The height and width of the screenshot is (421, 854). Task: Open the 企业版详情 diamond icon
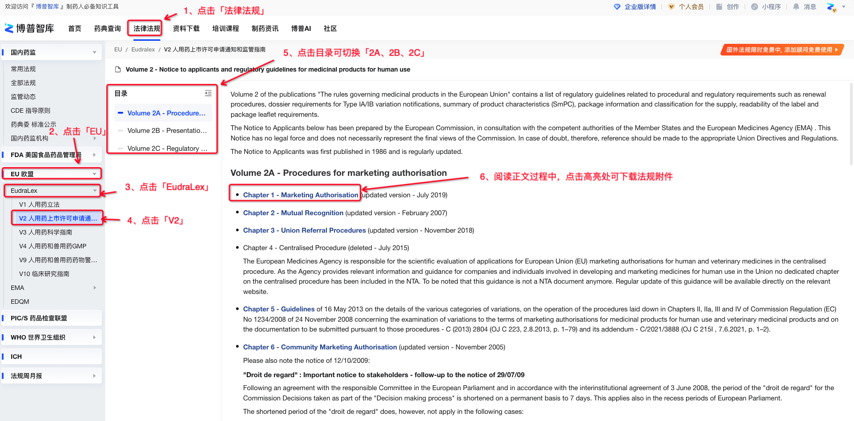[x=617, y=7]
